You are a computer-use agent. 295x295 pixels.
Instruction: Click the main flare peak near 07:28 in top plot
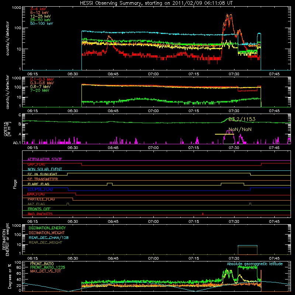click(228, 16)
